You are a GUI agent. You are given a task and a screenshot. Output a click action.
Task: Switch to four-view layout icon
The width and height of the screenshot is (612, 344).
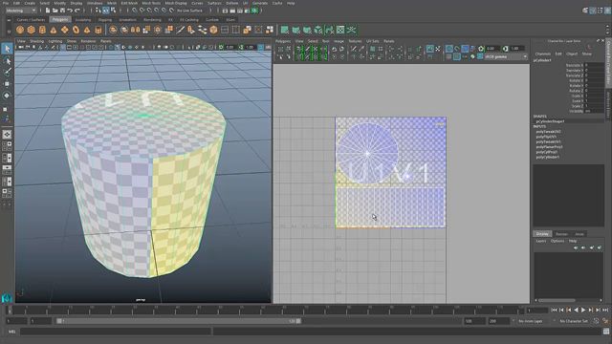[7, 146]
